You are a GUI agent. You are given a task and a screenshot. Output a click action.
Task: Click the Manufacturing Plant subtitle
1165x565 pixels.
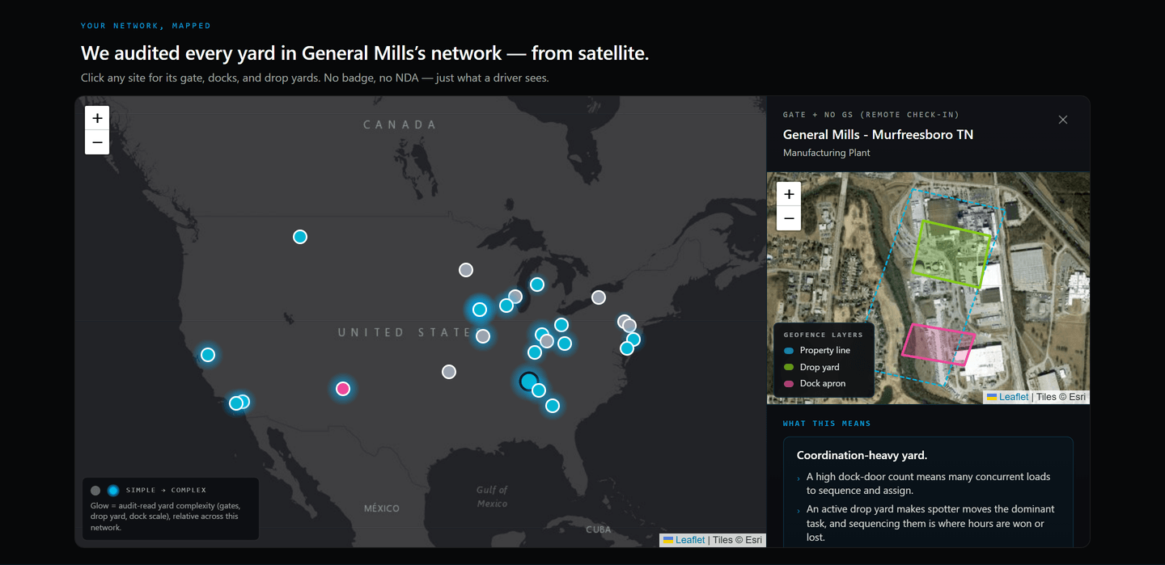pos(827,153)
